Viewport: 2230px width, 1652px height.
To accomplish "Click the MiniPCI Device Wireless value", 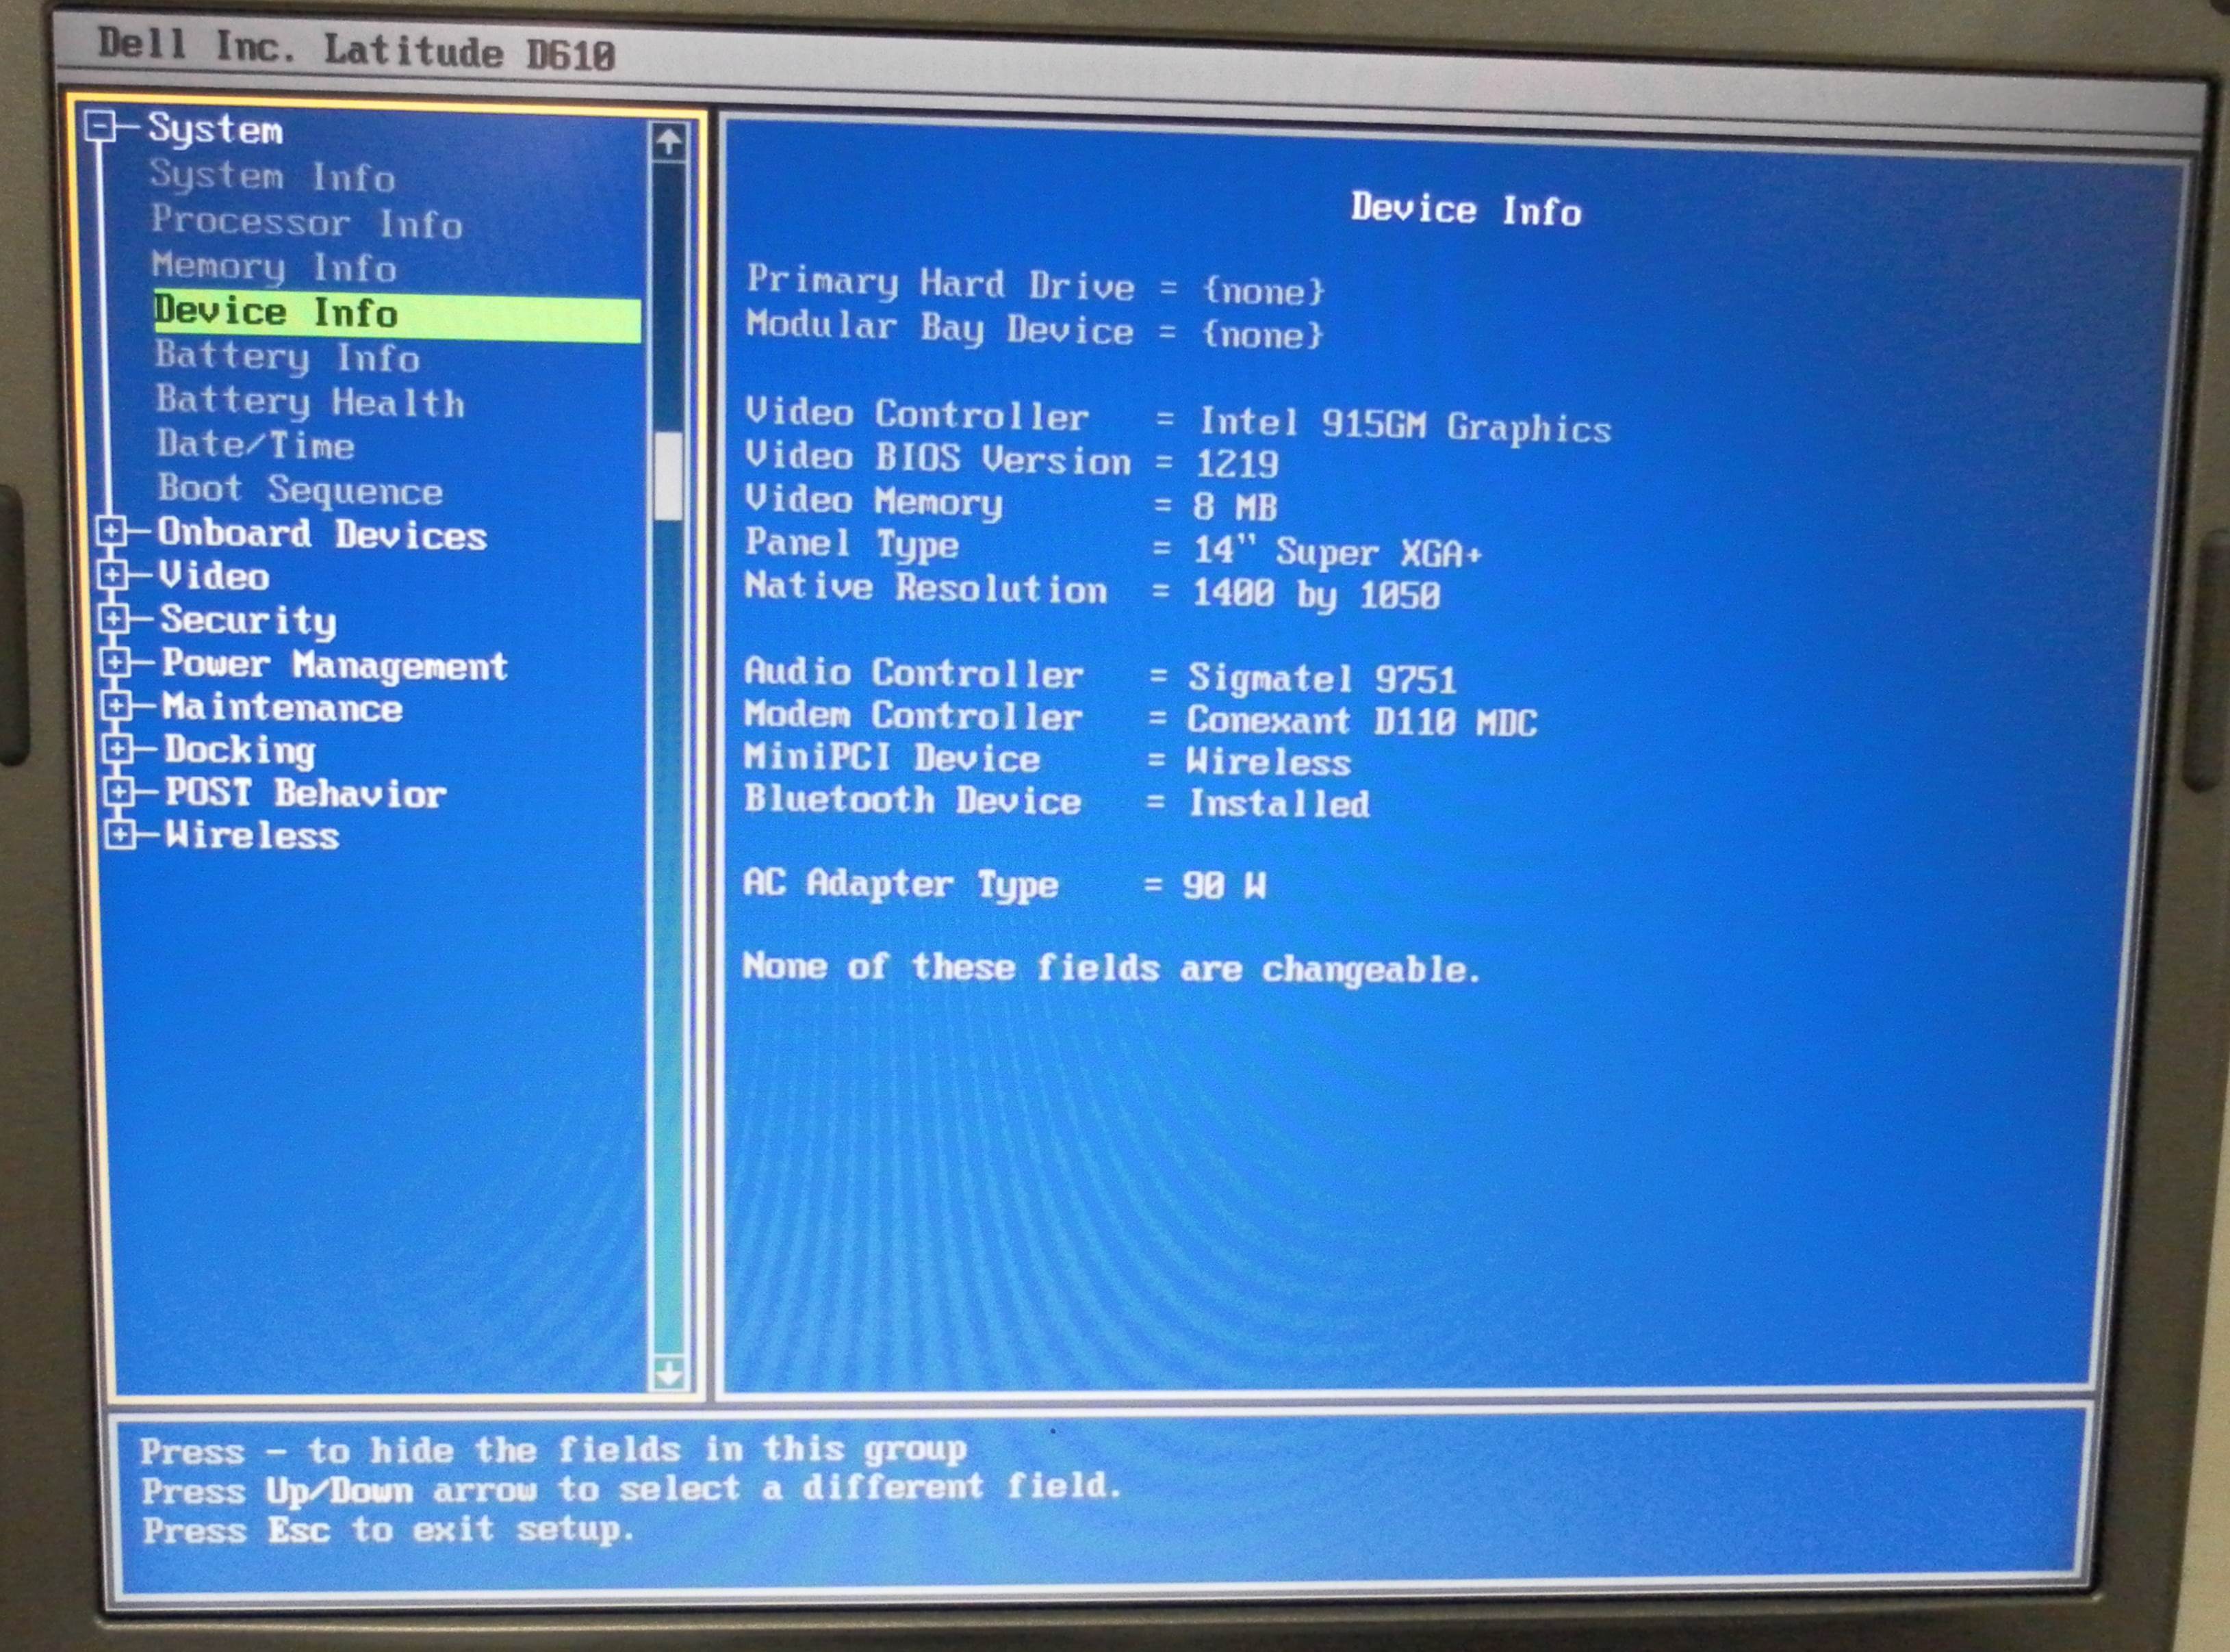I will point(1269,763).
